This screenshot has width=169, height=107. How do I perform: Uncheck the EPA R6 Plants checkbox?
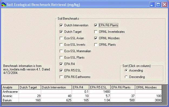tap(96, 25)
